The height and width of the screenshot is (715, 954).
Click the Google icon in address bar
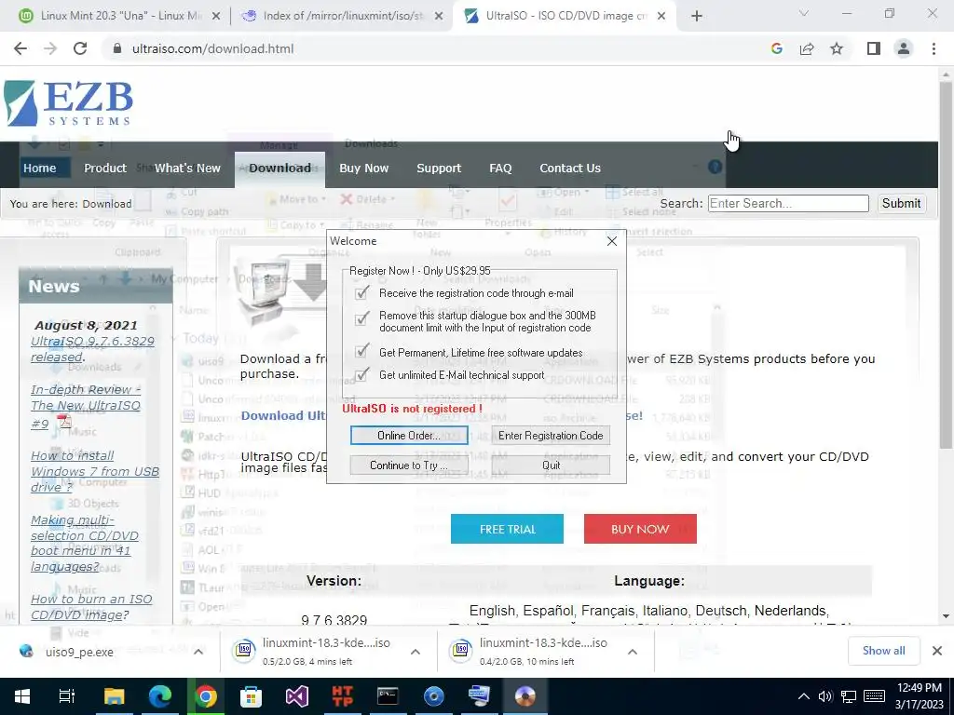tap(776, 48)
